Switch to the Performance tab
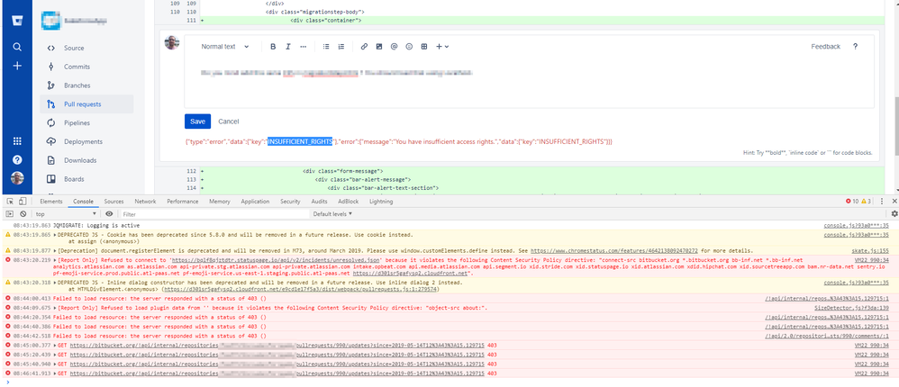This screenshot has width=899, height=387. tap(182, 202)
